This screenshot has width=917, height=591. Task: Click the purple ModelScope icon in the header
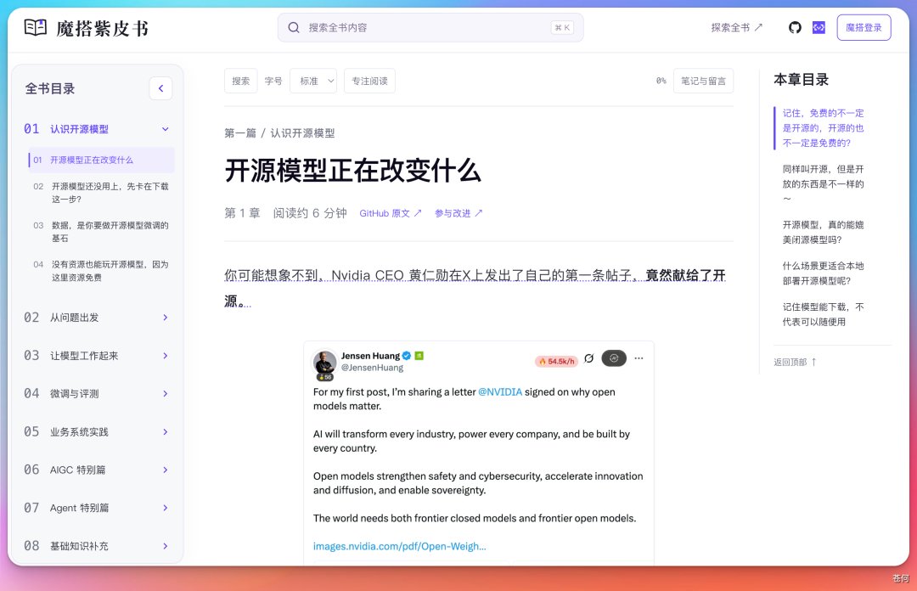click(x=819, y=27)
